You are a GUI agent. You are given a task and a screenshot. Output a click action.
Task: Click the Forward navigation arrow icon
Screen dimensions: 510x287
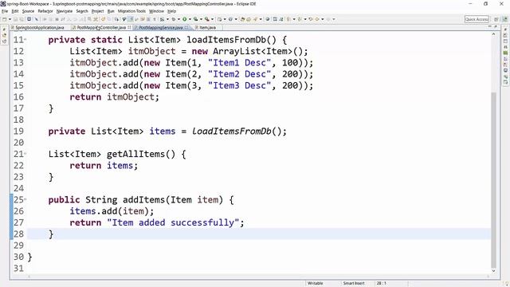(x=328, y=19)
